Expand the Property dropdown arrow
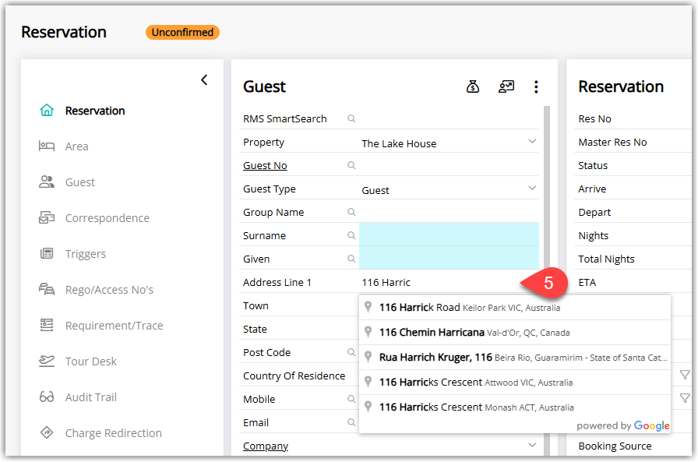This screenshot has height=462, width=698. (x=532, y=142)
